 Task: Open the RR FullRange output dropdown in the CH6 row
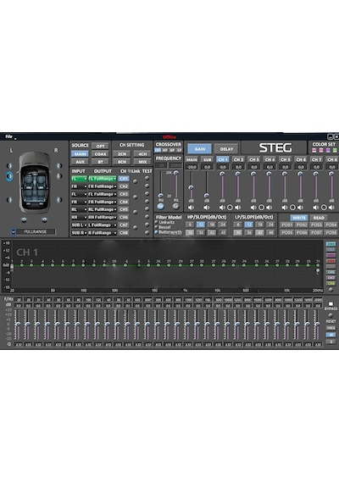[103, 217]
